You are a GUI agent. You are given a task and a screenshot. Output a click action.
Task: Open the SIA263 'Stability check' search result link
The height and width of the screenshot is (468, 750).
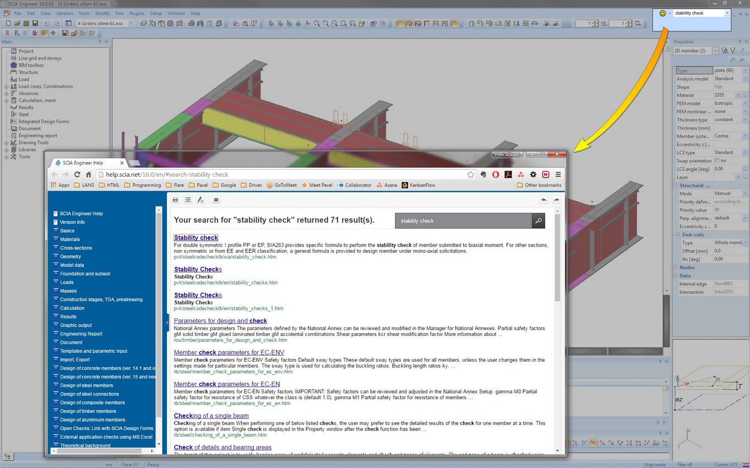(x=196, y=238)
